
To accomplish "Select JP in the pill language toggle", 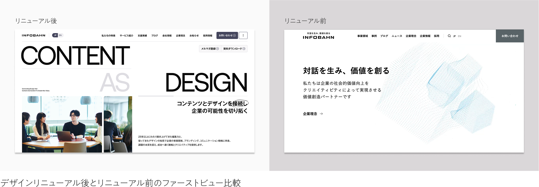I will click(x=55, y=35).
